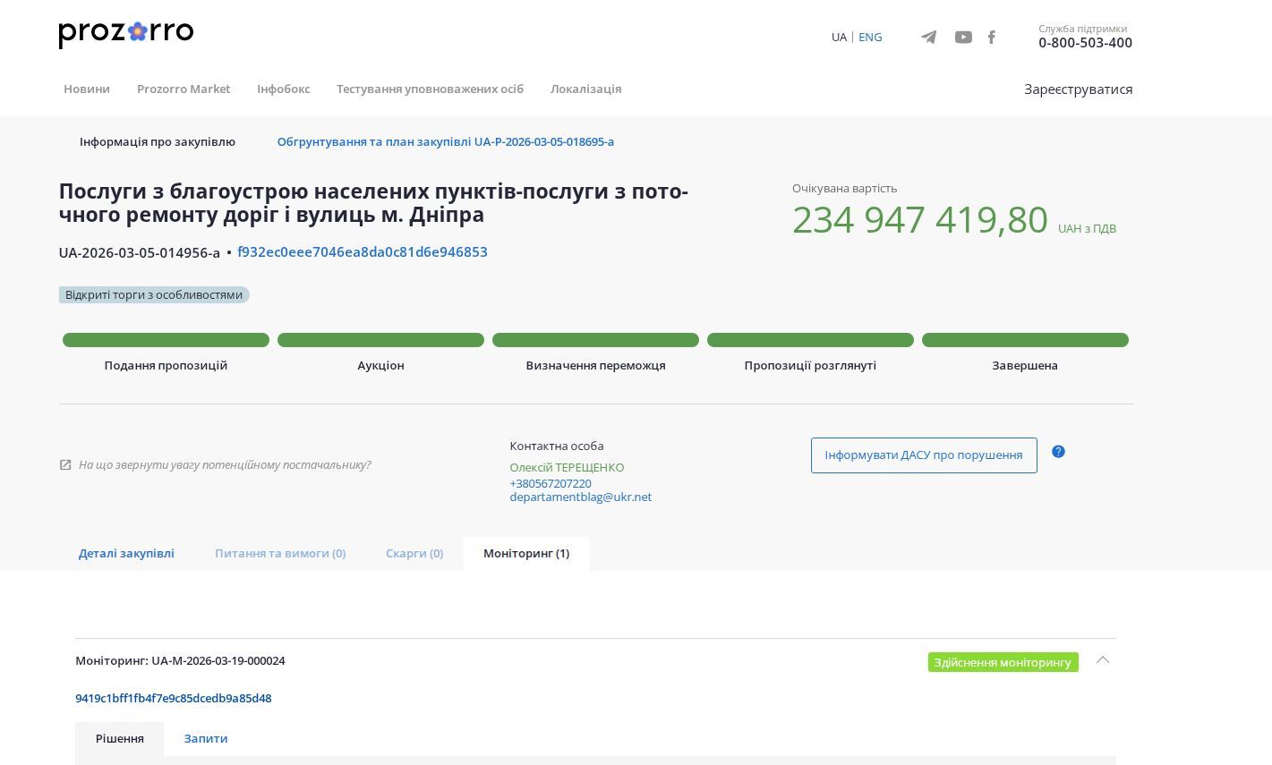Open the Запити tab
The height and width of the screenshot is (765, 1272).
click(x=206, y=738)
